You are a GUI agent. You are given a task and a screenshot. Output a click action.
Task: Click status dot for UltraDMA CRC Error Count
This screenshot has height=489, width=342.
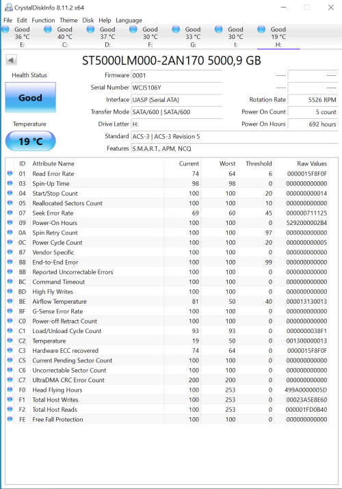[10, 380]
